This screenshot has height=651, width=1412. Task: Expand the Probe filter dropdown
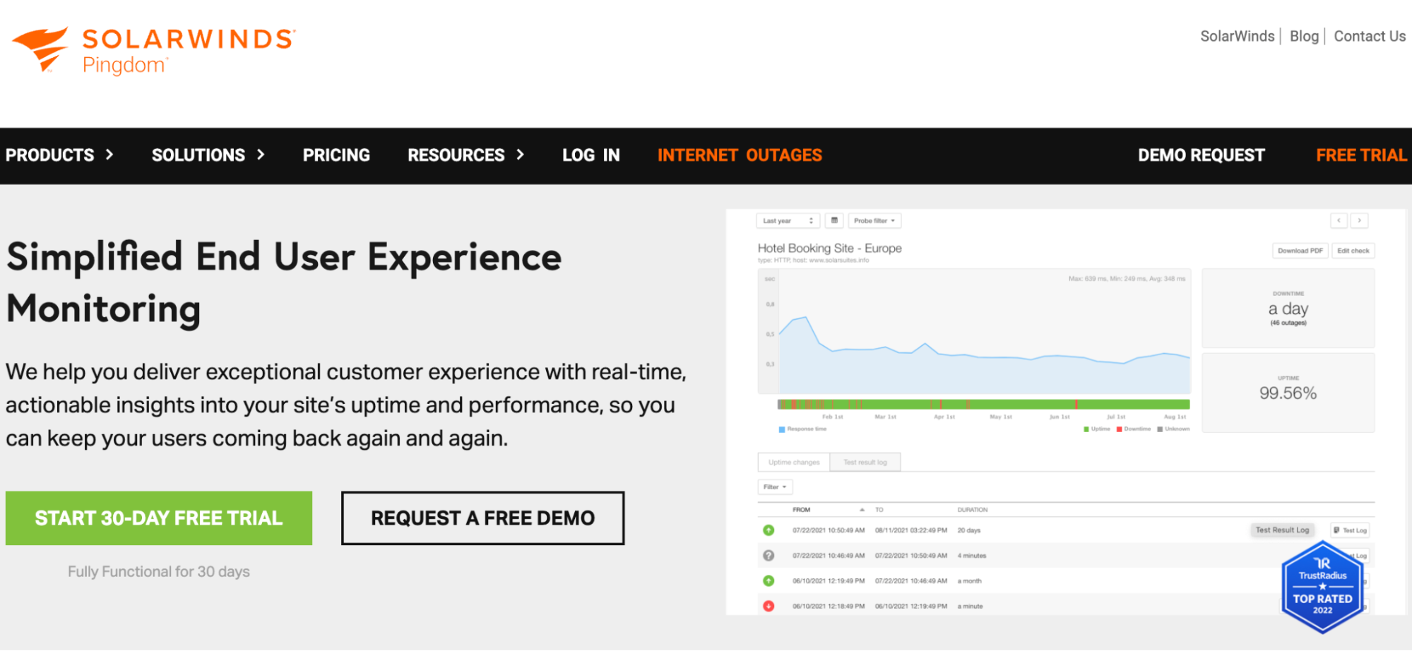click(x=874, y=221)
